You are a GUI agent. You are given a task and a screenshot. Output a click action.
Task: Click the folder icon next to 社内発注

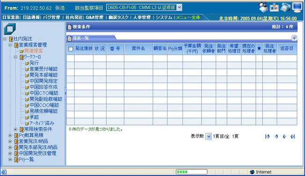[11, 39]
